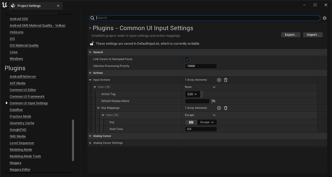Click the Export button
Image resolution: width=332 pixels, height=177 pixels.
pyautogui.click(x=291, y=35)
